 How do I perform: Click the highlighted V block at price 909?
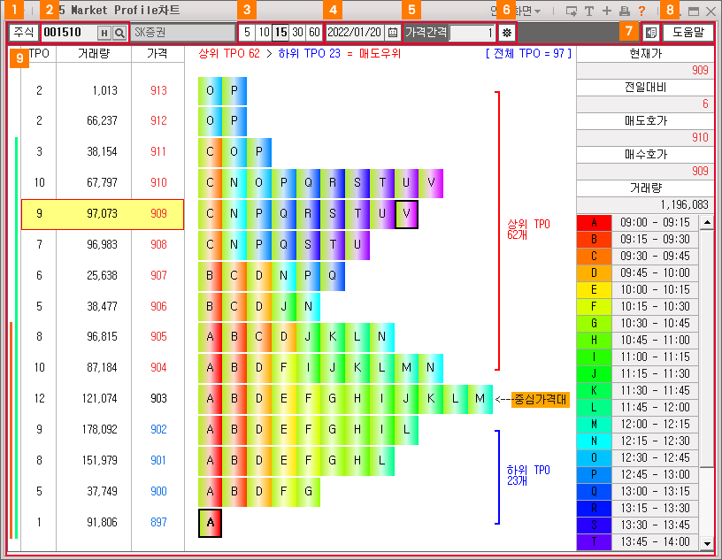[x=407, y=214]
